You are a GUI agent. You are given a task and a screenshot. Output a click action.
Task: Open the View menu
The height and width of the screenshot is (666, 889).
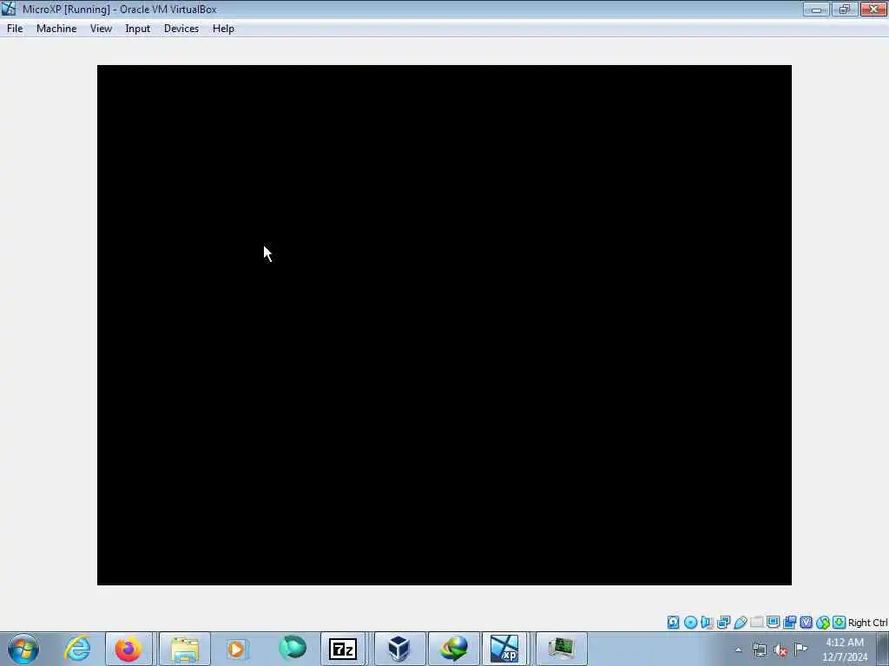tap(101, 29)
